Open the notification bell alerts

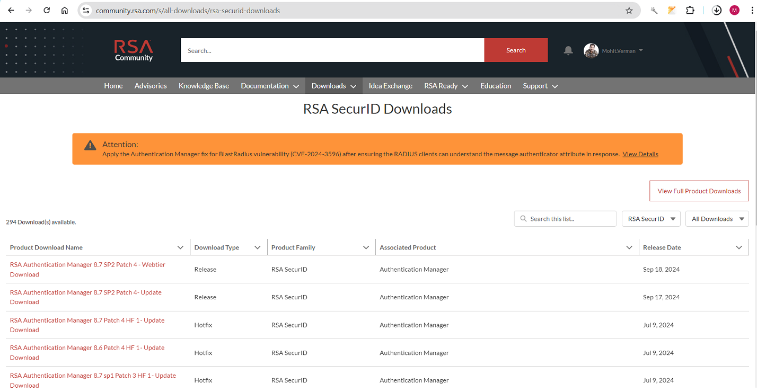[x=568, y=50]
